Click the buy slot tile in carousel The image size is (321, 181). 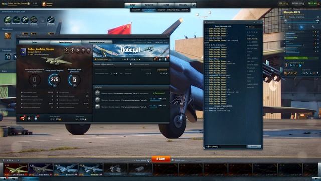(x=116, y=170)
